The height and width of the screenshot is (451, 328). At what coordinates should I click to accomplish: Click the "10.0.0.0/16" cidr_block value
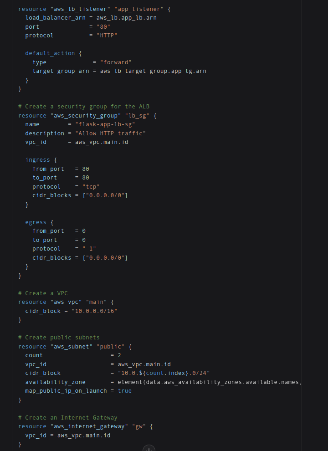pyautogui.click(x=94, y=311)
